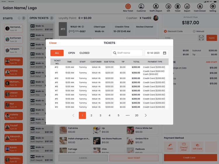The height and width of the screenshot is (164, 219).
Task: Open date picker 10-14-2023
Action: 157,53
